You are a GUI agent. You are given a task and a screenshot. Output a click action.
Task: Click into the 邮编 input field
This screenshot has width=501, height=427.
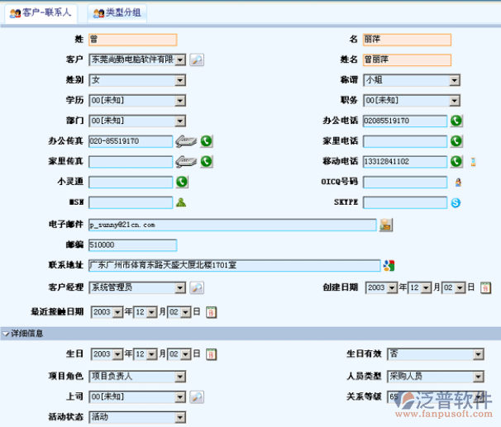click(x=132, y=244)
